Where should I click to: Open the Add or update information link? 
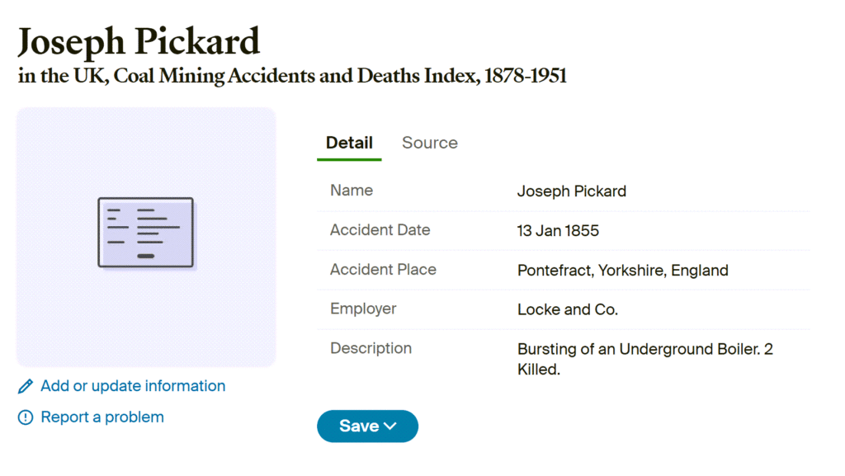coord(133,386)
